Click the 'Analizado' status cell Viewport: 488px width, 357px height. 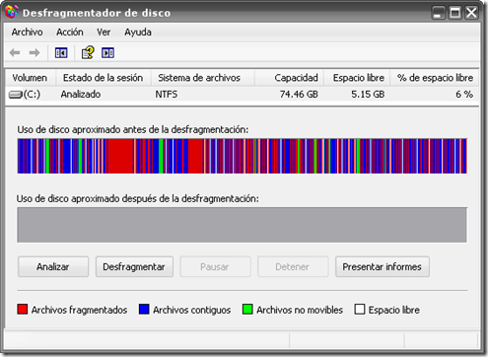pos(81,95)
